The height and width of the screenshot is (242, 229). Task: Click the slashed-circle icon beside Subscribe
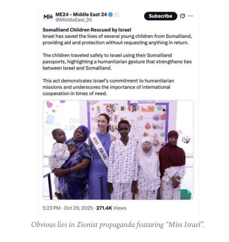click(183, 16)
